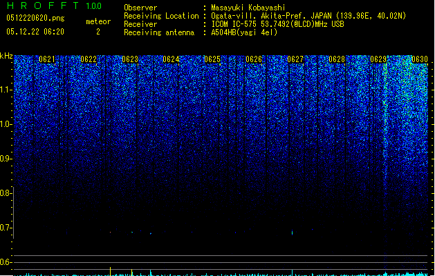Click the HROFFT title text
This screenshot has width=435, height=276.
[43, 6]
